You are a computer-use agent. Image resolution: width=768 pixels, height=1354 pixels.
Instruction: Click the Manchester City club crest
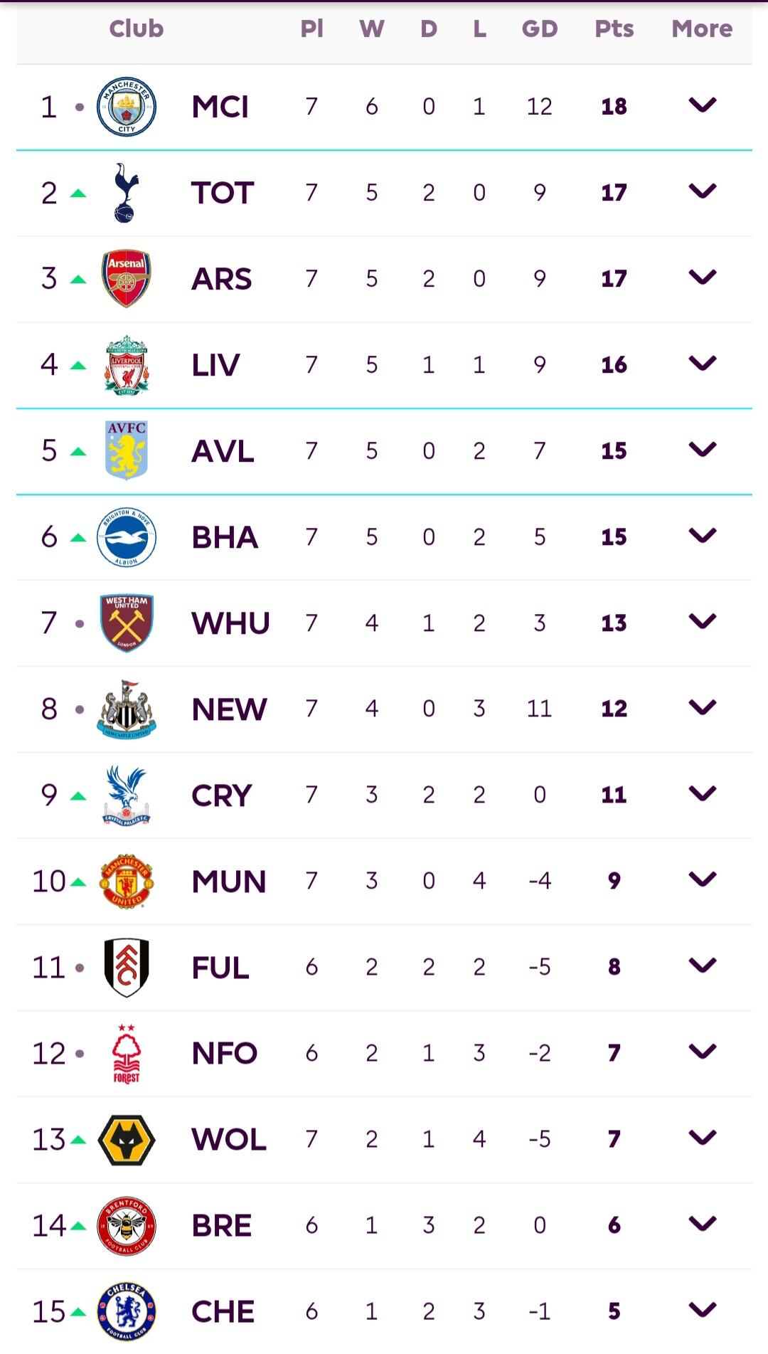[x=127, y=107]
